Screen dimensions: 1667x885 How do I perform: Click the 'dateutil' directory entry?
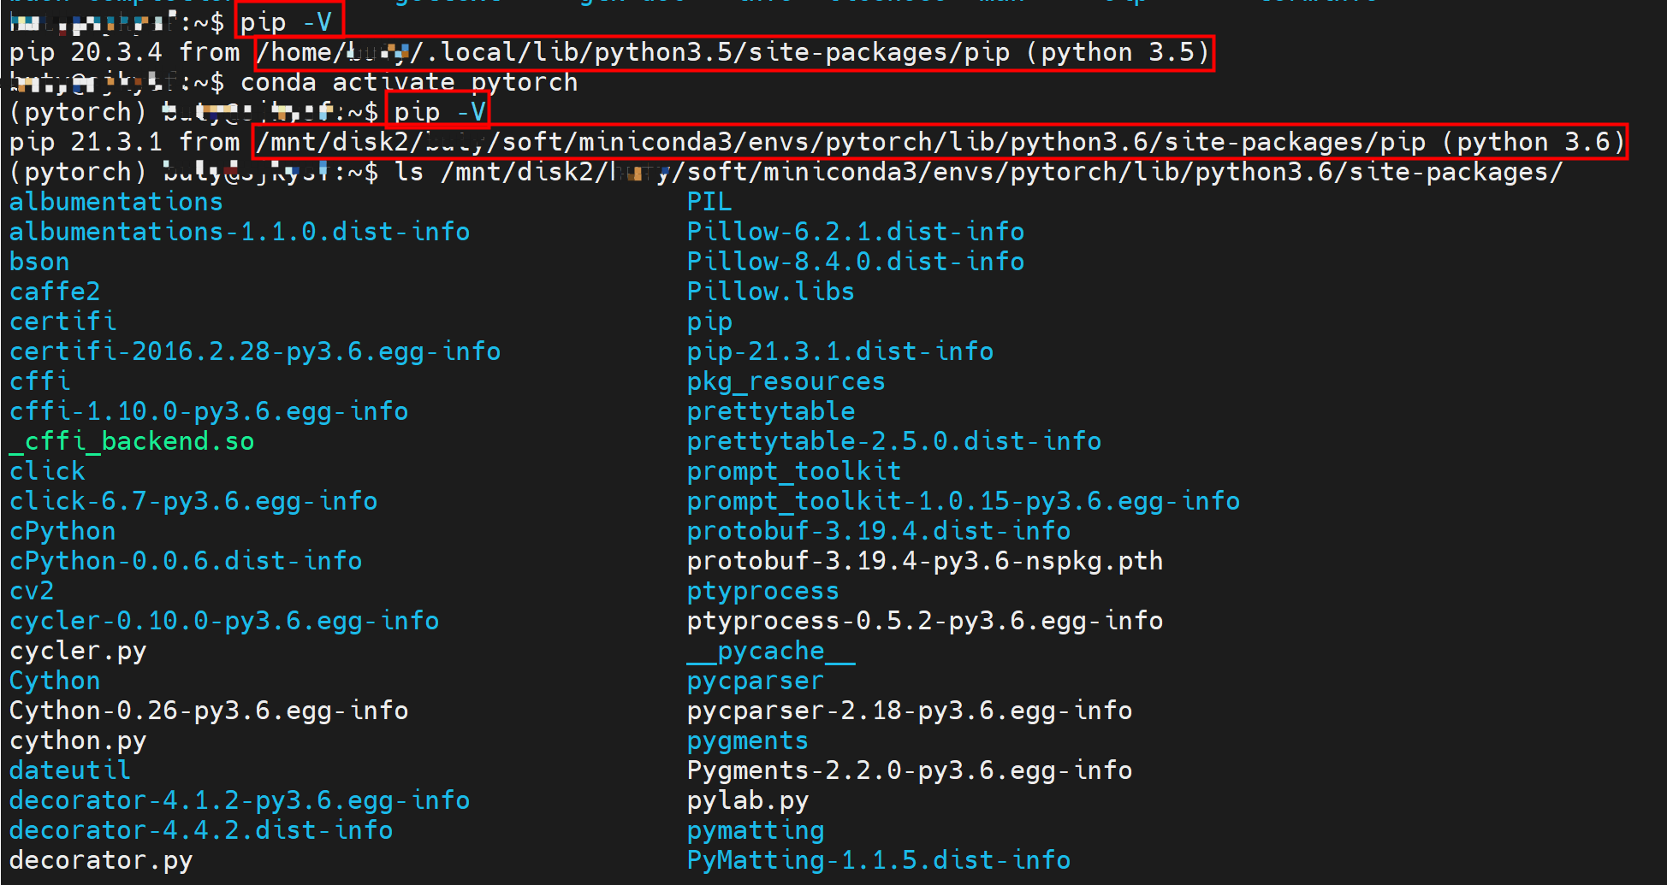click(x=70, y=770)
